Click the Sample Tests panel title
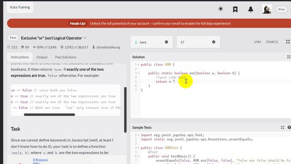 coord(142,128)
